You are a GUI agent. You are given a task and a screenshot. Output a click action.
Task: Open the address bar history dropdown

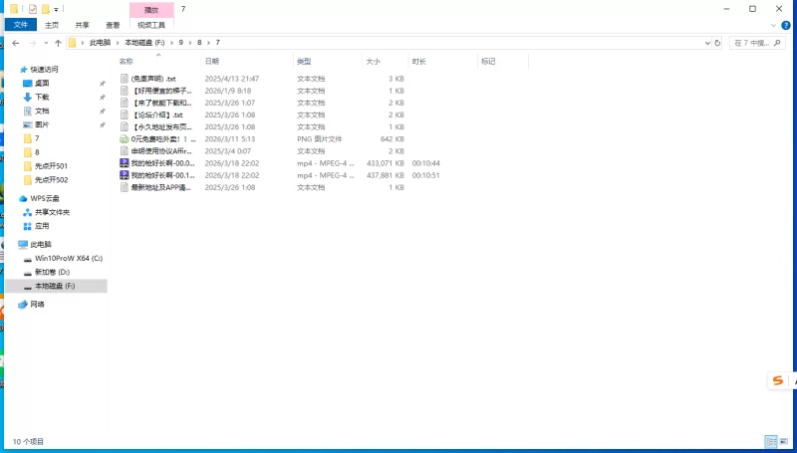point(706,43)
